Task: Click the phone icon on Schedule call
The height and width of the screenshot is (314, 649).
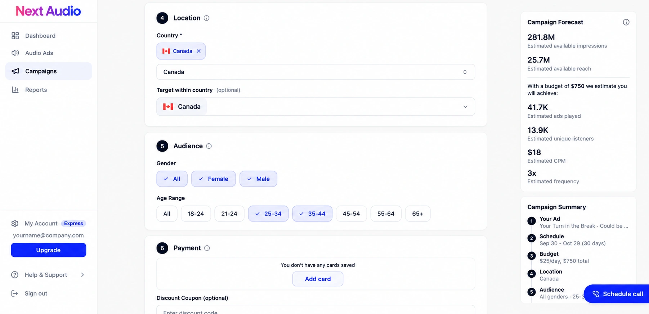Action: 596,294
